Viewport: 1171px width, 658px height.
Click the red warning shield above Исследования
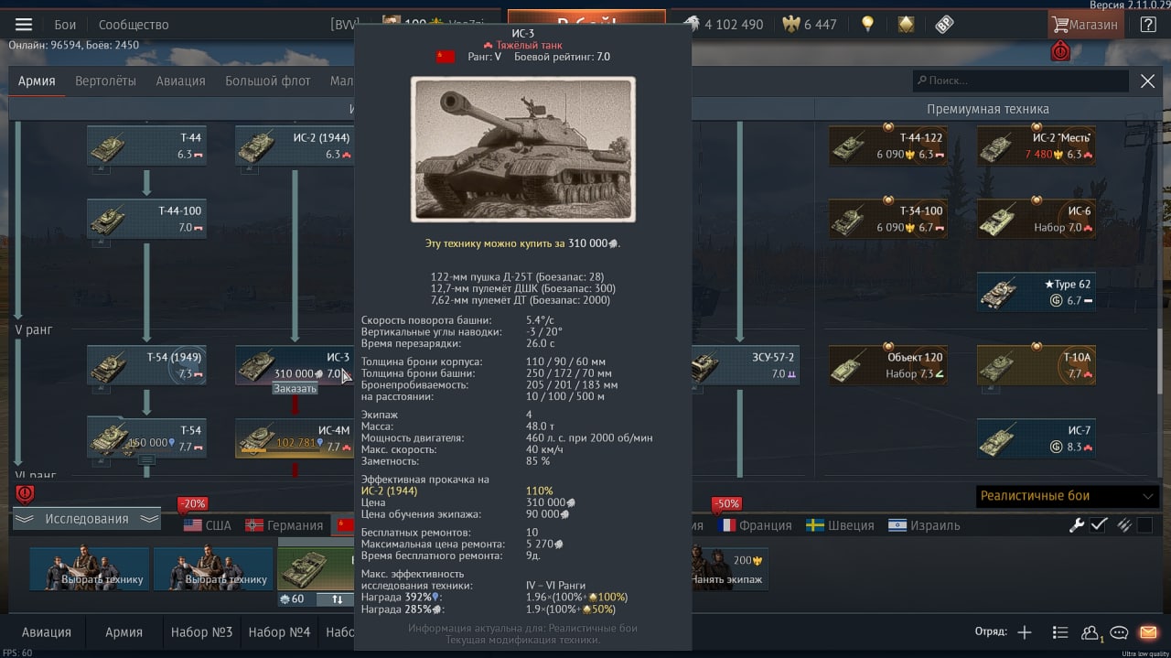pyautogui.click(x=25, y=494)
